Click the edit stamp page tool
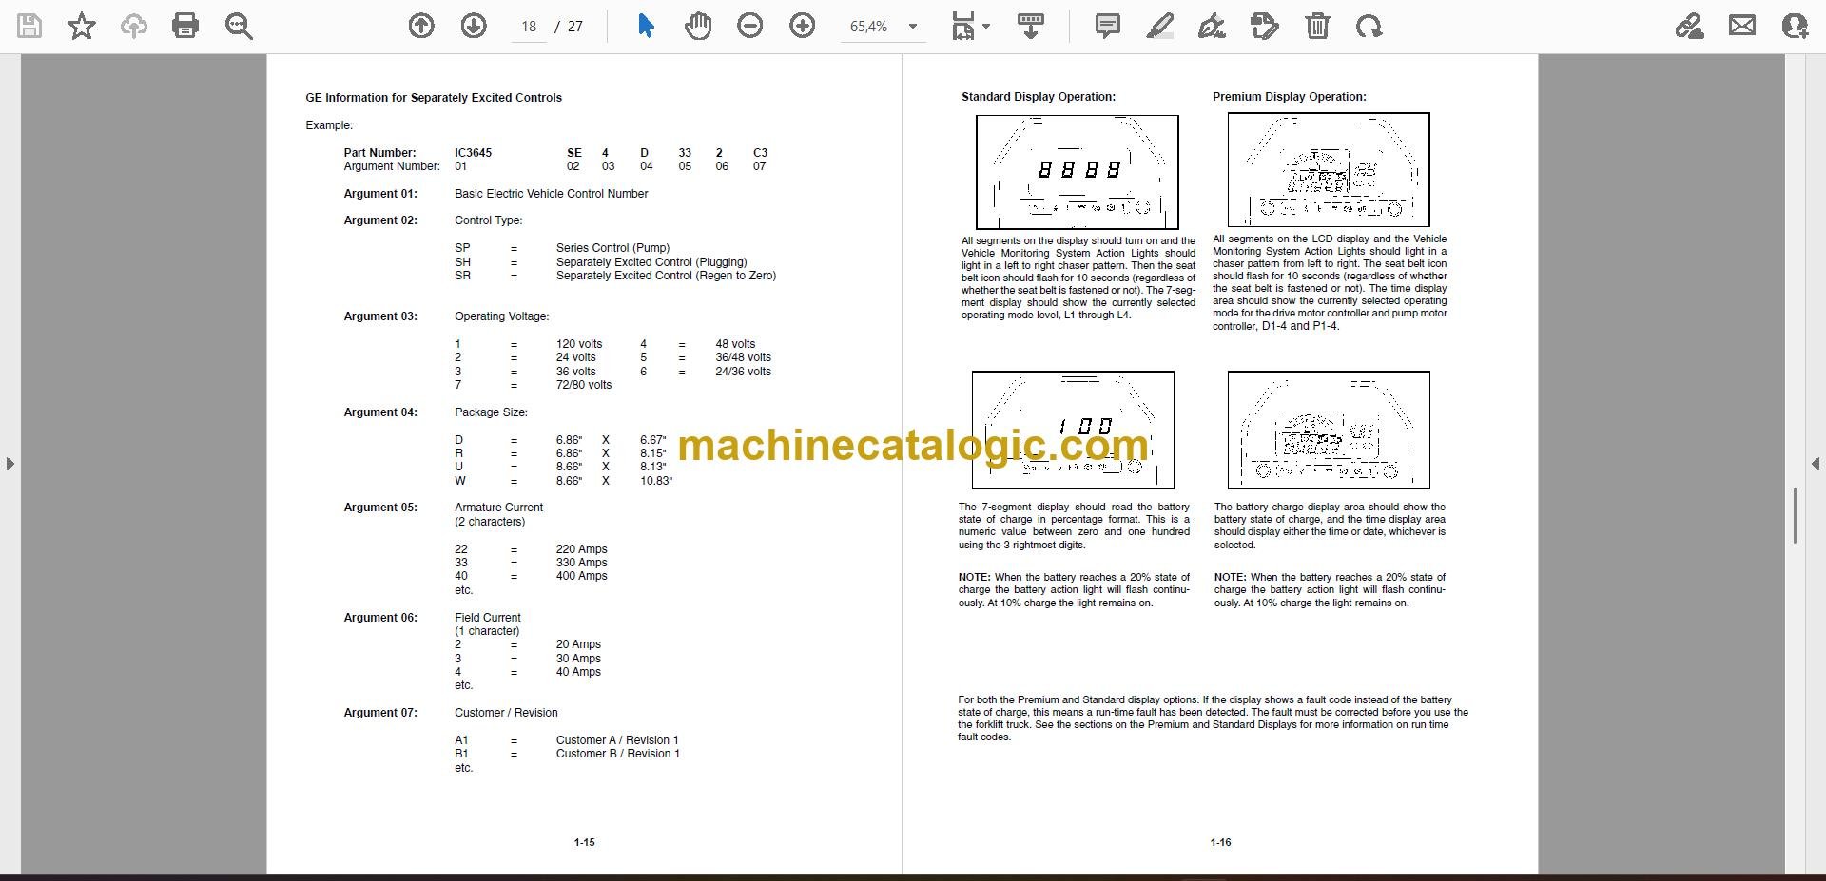The width and height of the screenshot is (1826, 881). 1265,26
